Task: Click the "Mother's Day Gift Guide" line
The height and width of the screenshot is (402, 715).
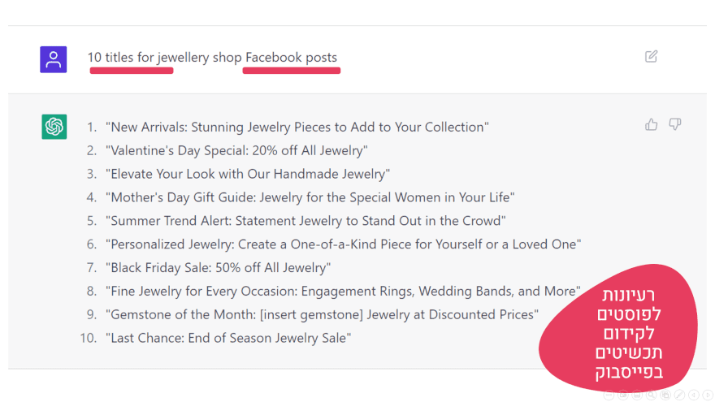Action: (x=310, y=197)
